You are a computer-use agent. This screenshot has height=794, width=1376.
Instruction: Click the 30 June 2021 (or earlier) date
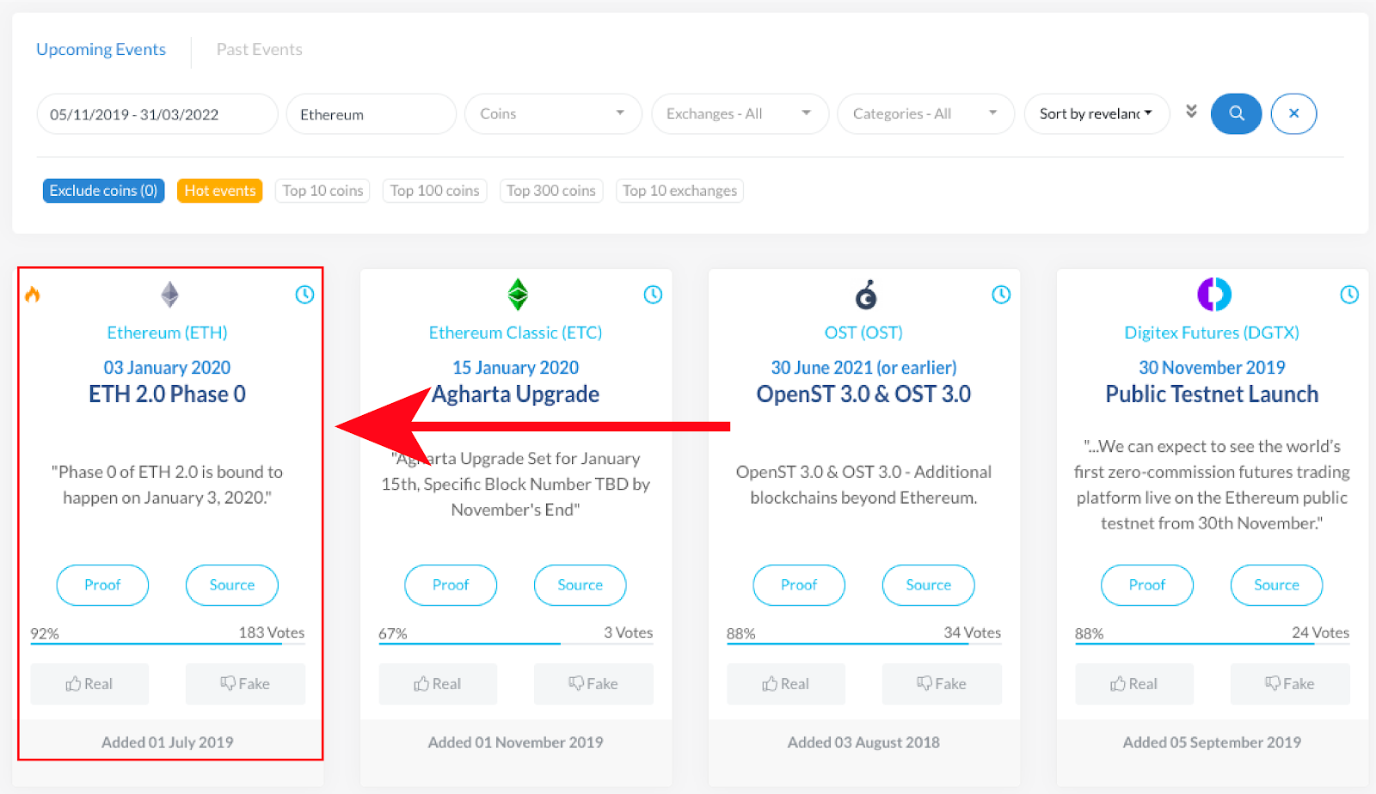(x=863, y=368)
